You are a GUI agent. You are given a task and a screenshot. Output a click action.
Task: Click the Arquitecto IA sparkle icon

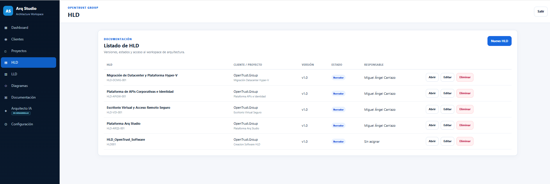(6, 111)
